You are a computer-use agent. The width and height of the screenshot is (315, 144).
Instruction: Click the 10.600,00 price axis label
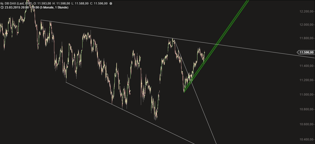(306, 124)
